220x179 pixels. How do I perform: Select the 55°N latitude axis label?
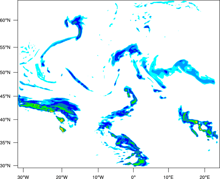[5, 47]
